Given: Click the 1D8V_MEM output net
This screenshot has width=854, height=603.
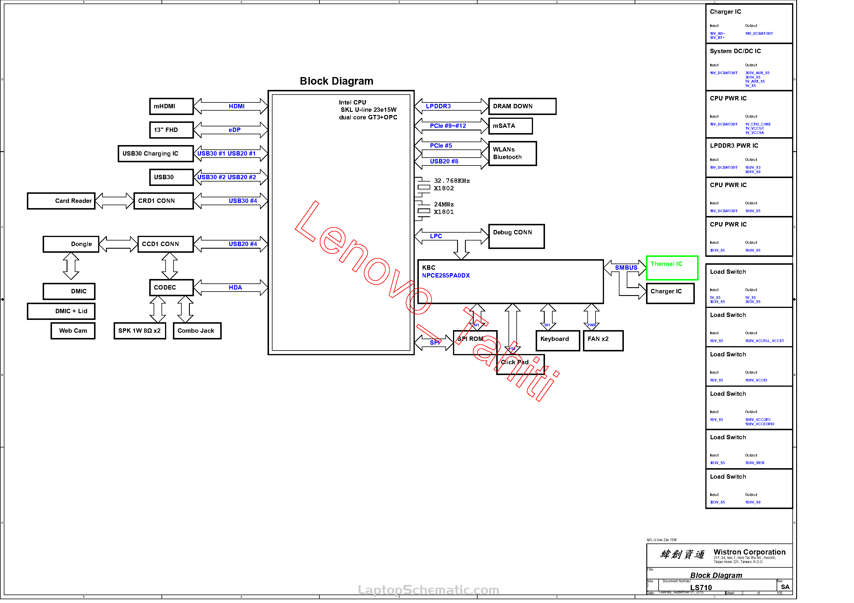Looking at the screenshot, I should 754,463.
